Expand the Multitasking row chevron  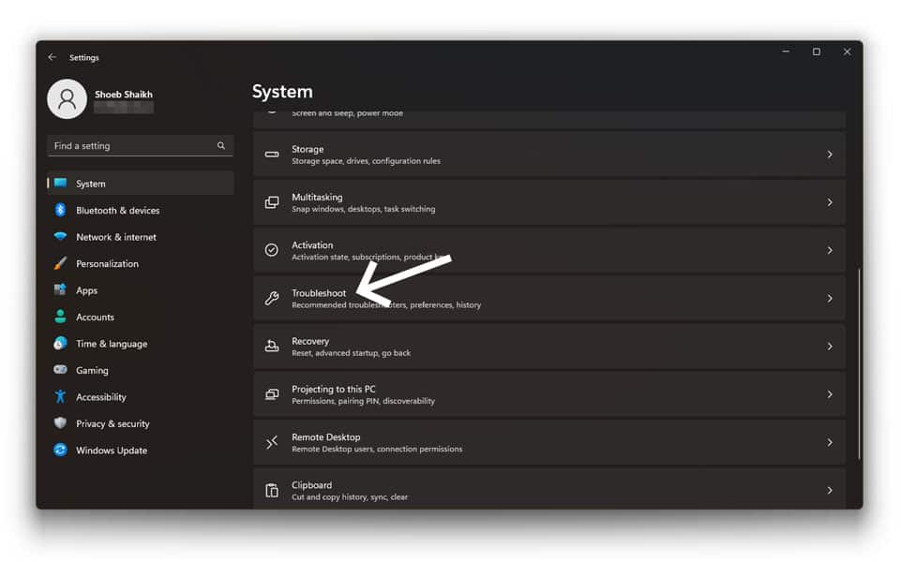point(830,202)
